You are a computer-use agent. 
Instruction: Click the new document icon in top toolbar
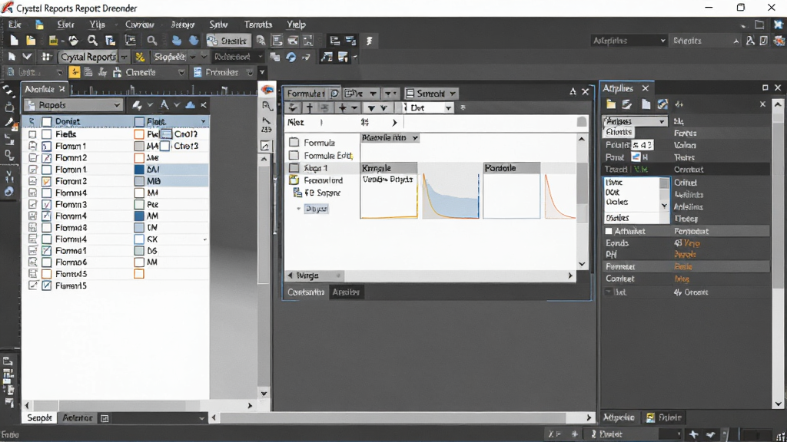(x=14, y=41)
